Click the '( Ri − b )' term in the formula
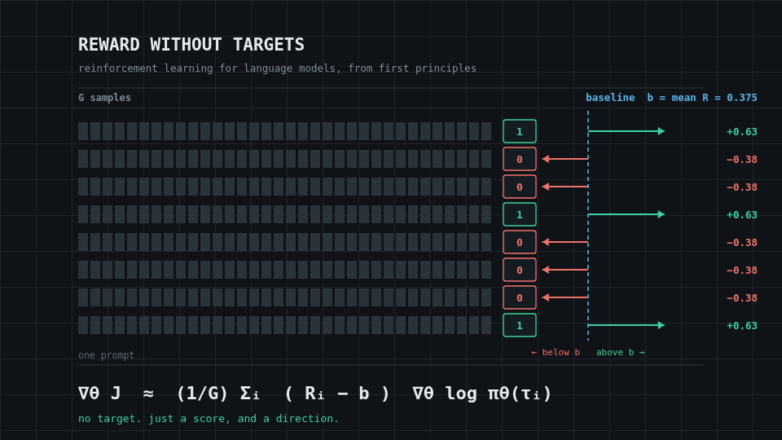782x440 pixels. point(337,394)
